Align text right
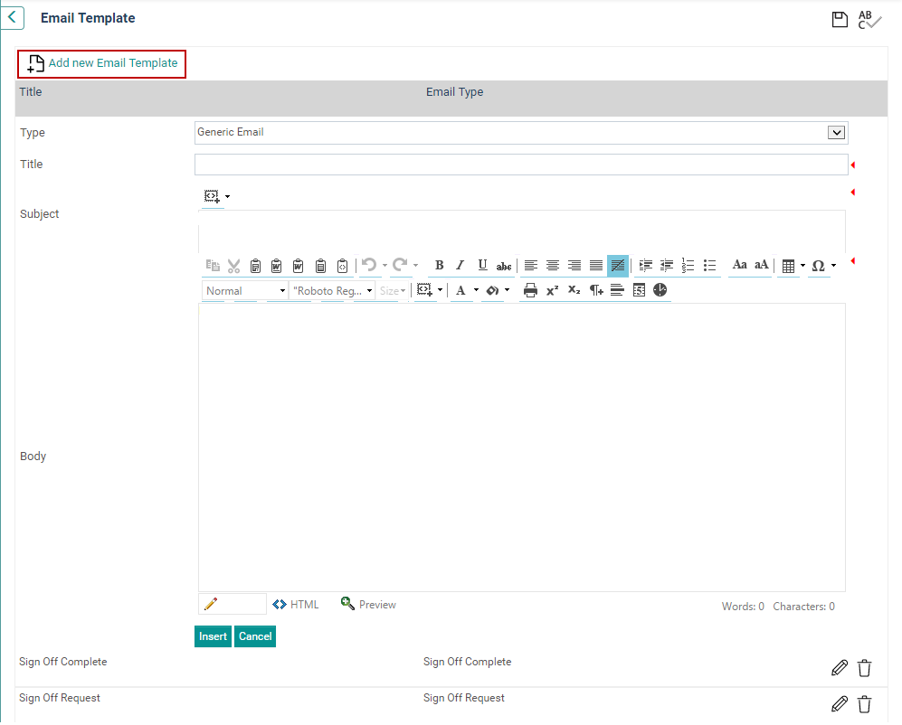902x725 pixels. [574, 266]
